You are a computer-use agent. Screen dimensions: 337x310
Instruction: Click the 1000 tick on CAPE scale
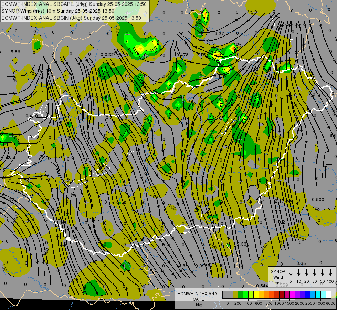point(279,303)
